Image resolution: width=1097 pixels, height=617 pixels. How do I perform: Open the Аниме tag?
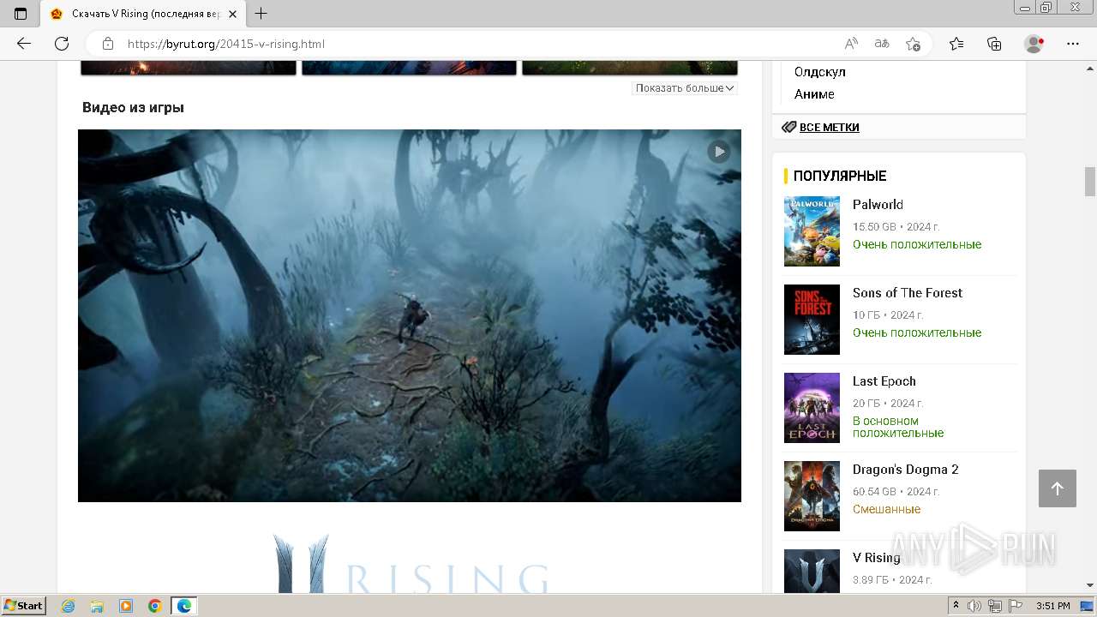pos(814,94)
